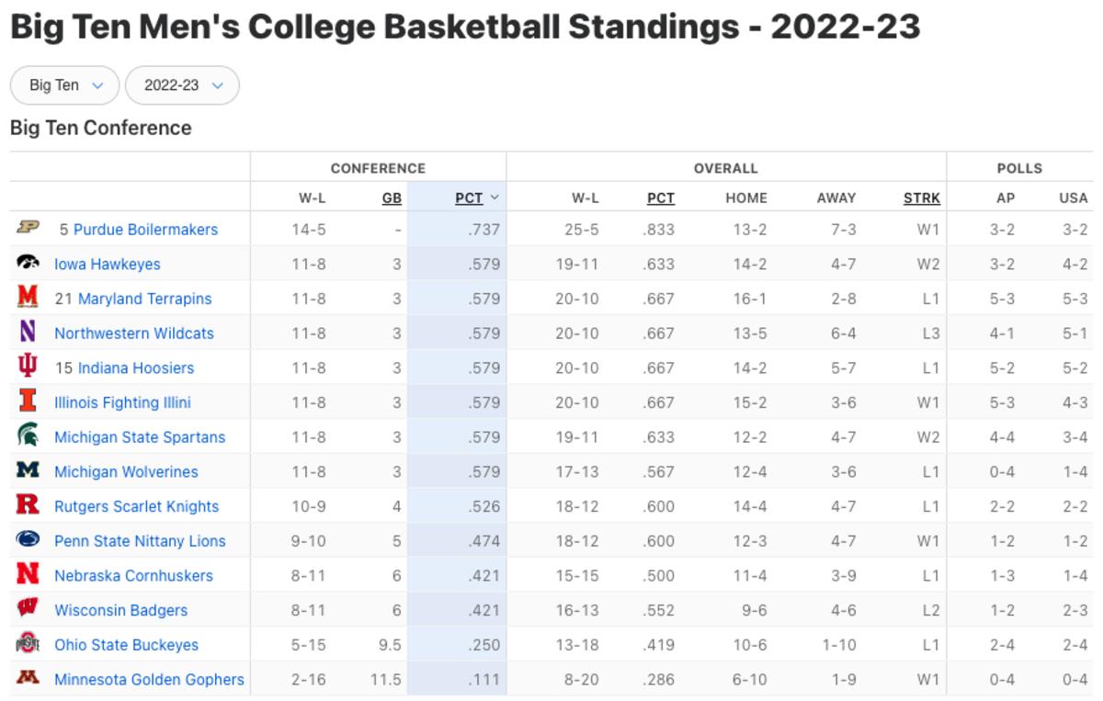Click the Northwestern Wildcats logo icon
Screen dimensions: 1103x701
(x=28, y=332)
